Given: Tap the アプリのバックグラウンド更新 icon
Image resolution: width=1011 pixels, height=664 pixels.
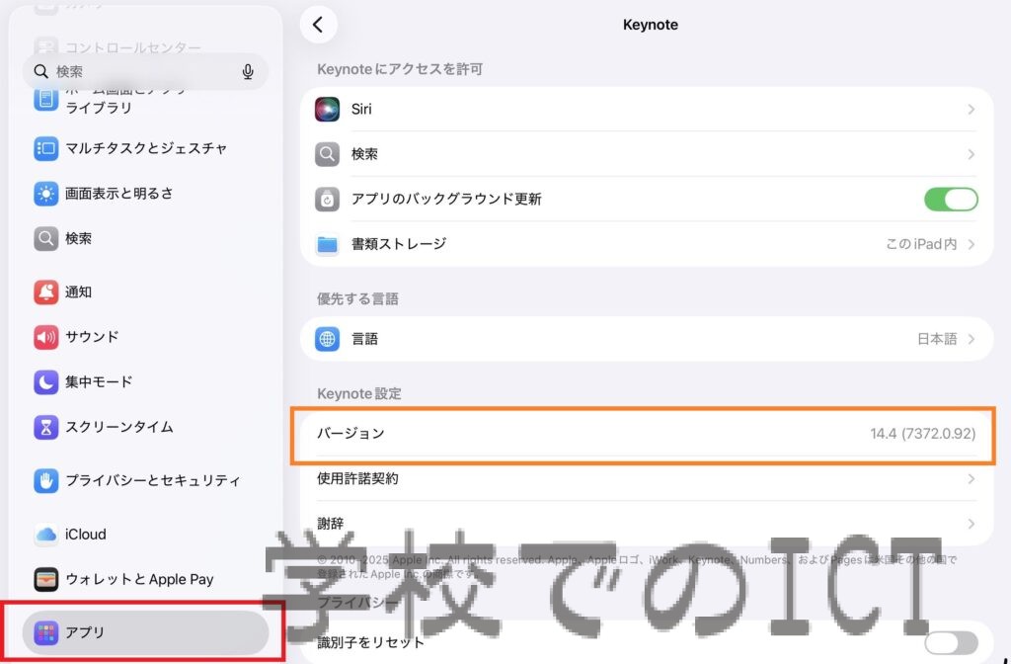Looking at the screenshot, I should (328, 200).
